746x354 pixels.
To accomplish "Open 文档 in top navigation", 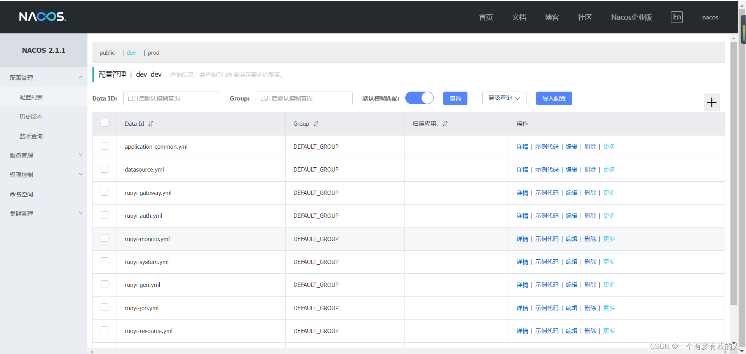I will click(x=519, y=17).
